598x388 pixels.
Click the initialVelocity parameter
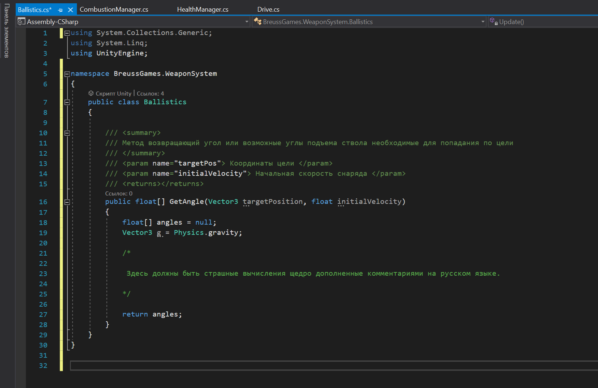click(369, 202)
